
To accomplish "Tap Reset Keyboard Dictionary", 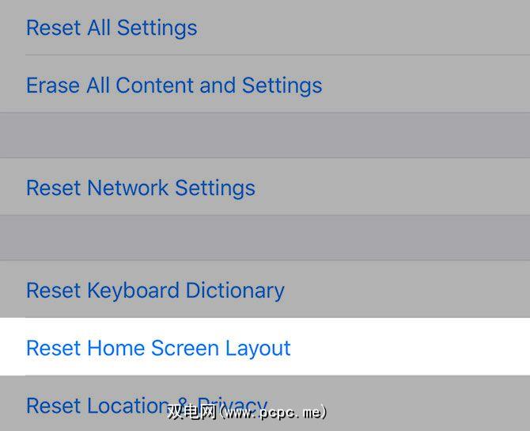I will 155,290.
